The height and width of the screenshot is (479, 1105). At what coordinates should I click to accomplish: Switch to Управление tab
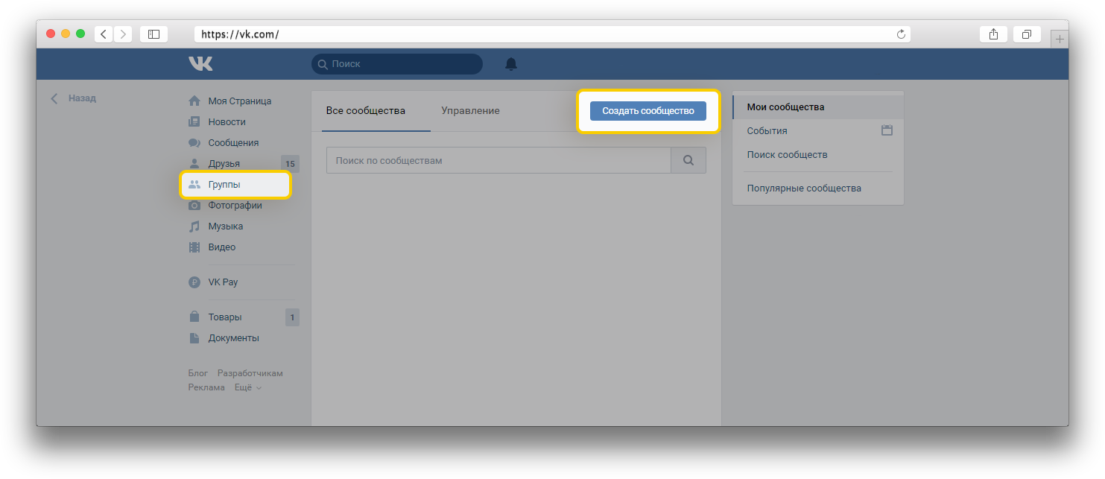(471, 111)
